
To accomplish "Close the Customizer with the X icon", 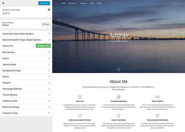I will pos(3,3).
